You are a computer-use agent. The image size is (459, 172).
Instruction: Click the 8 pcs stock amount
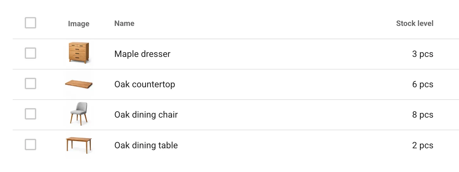coord(422,115)
